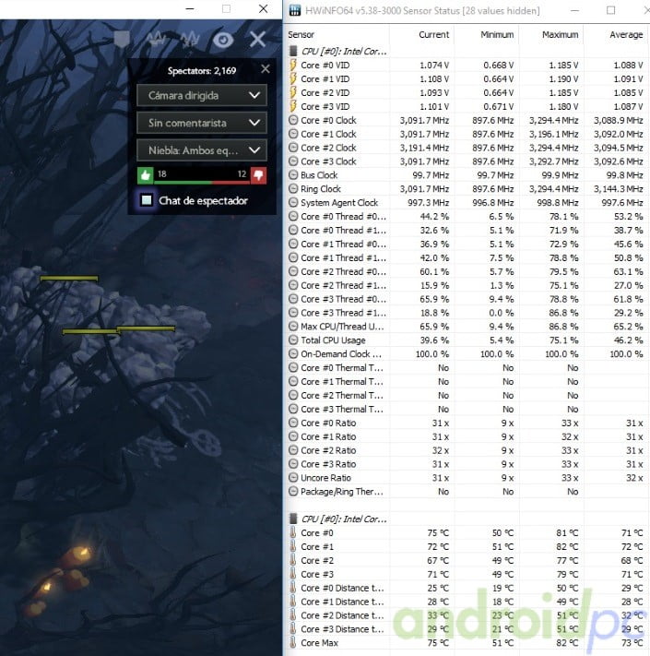Enable the Chat de espectador checkbox
The height and width of the screenshot is (656, 650).
[147, 200]
